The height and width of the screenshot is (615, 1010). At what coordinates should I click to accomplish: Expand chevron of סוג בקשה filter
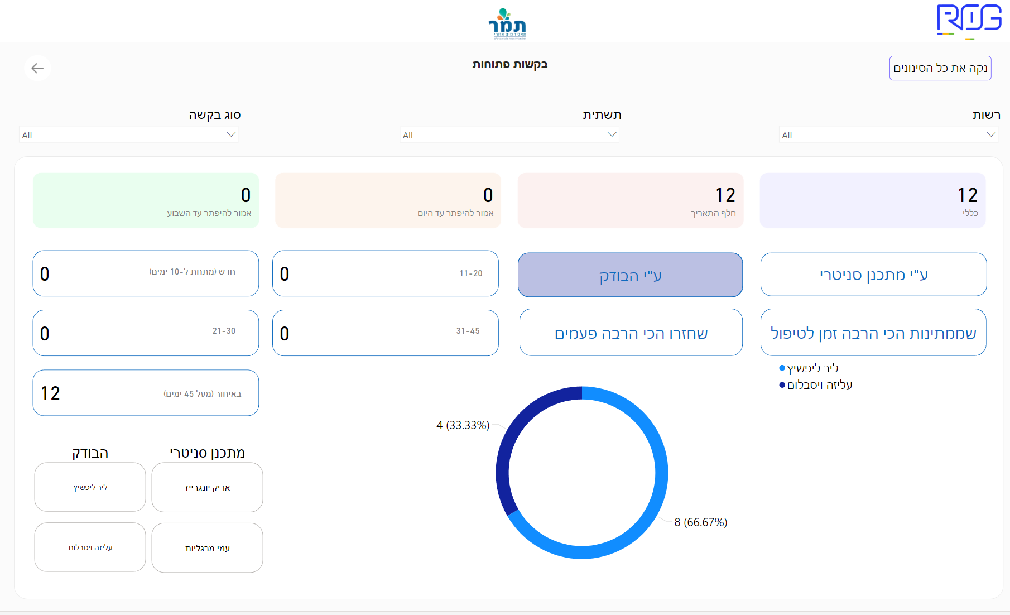(x=231, y=134)
